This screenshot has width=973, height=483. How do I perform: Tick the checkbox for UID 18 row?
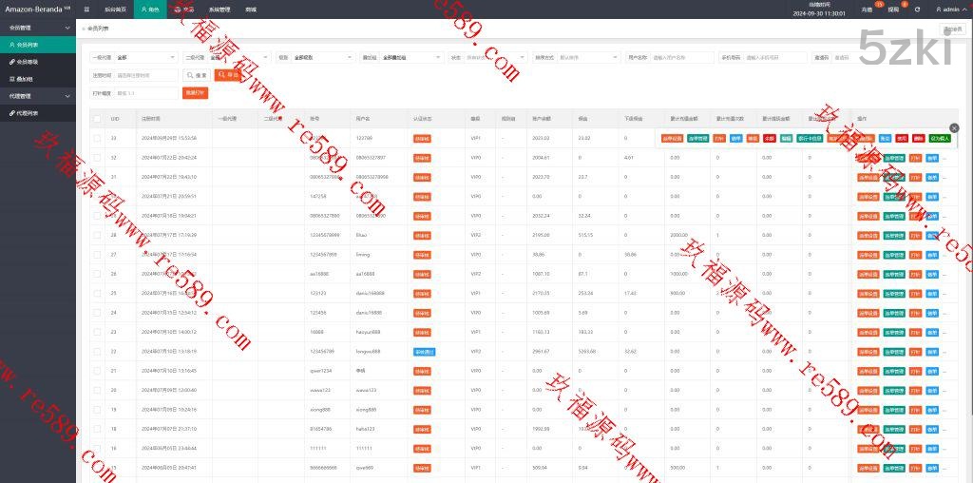[x=97, y=429]
